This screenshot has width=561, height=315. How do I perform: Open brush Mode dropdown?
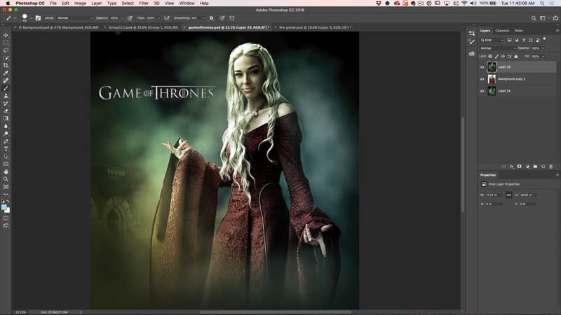click(74, 18)
